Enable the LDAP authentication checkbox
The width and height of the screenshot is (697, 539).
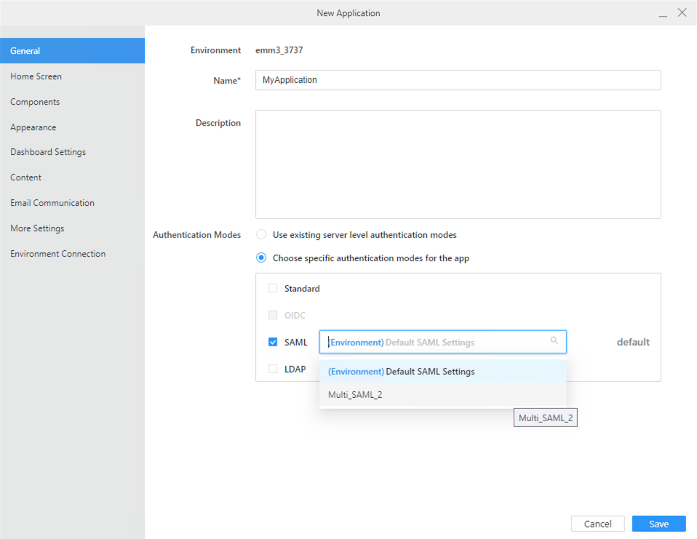tap(273, 369)
